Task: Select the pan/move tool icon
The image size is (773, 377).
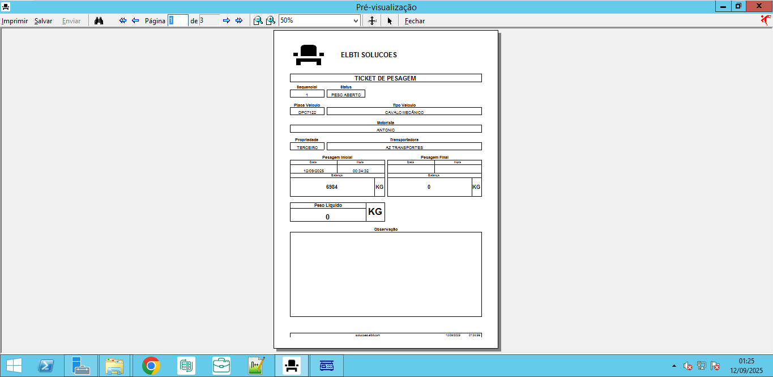Action: 372,21
